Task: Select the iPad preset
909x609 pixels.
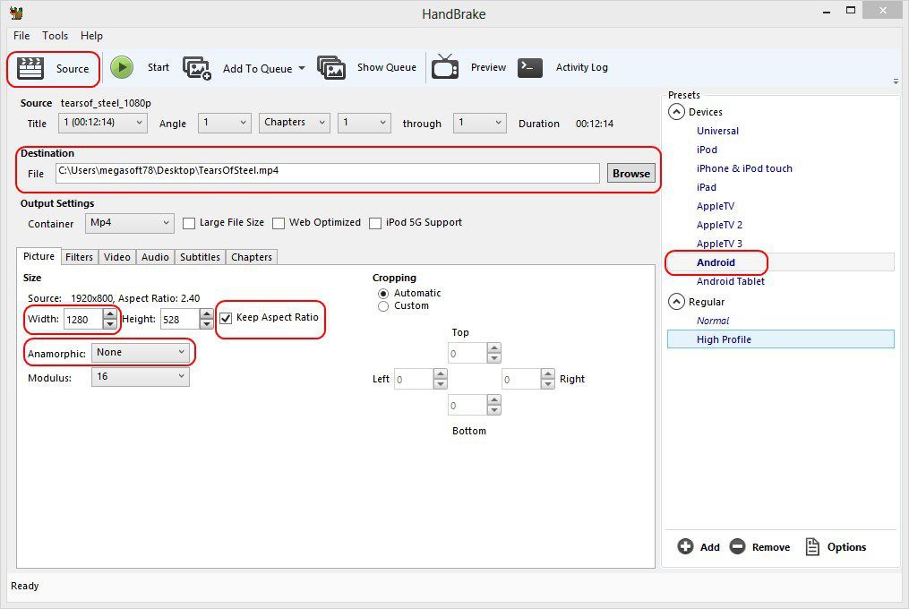Action: (x=706, y=187)
